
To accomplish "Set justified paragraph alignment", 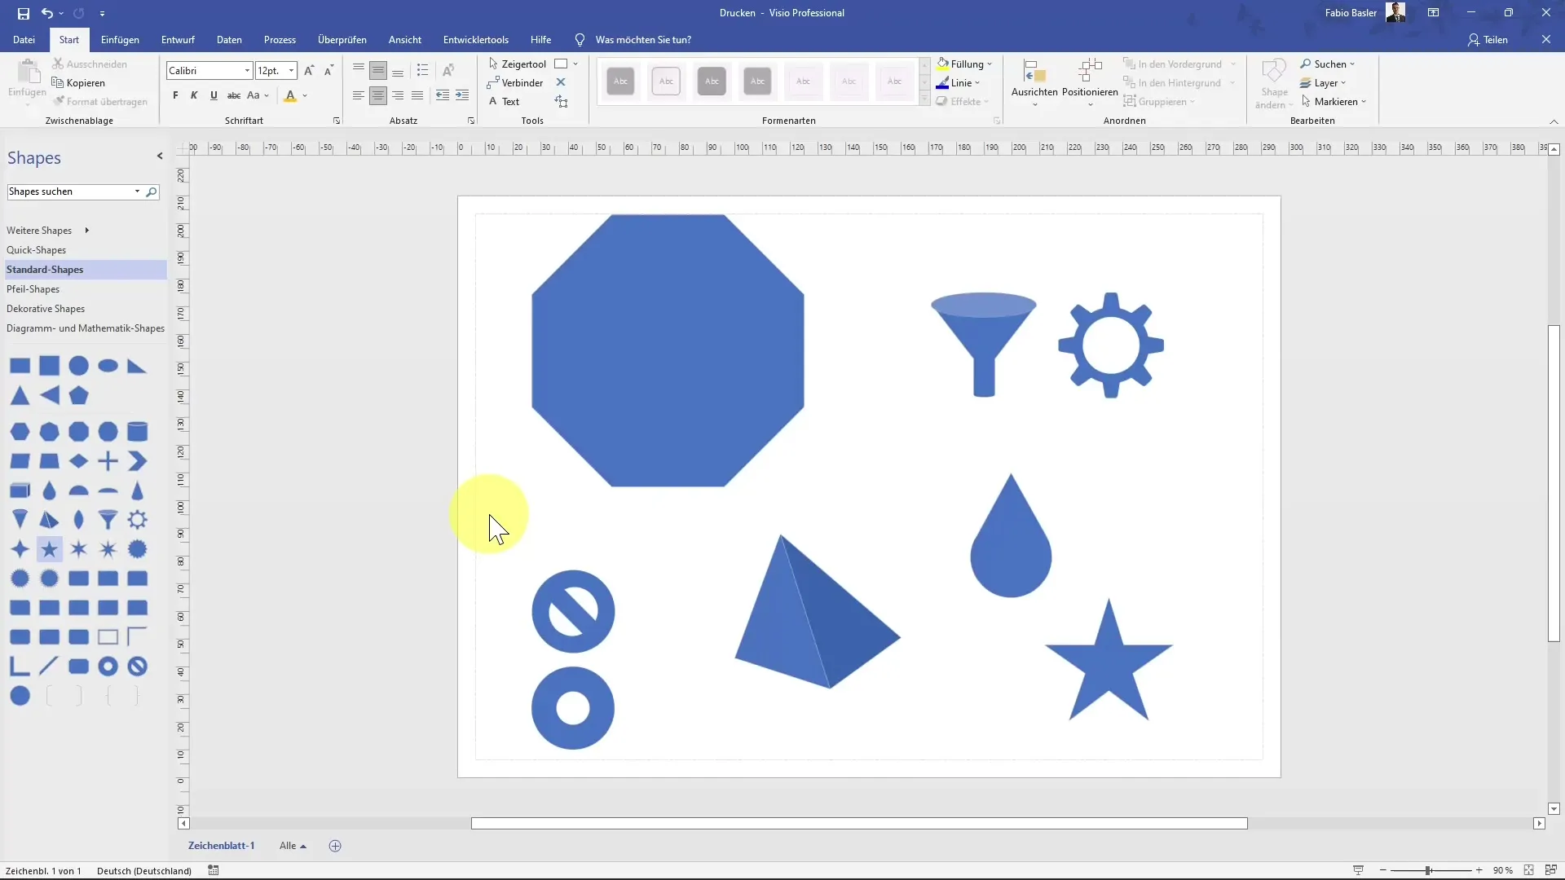I will [417, 95].
